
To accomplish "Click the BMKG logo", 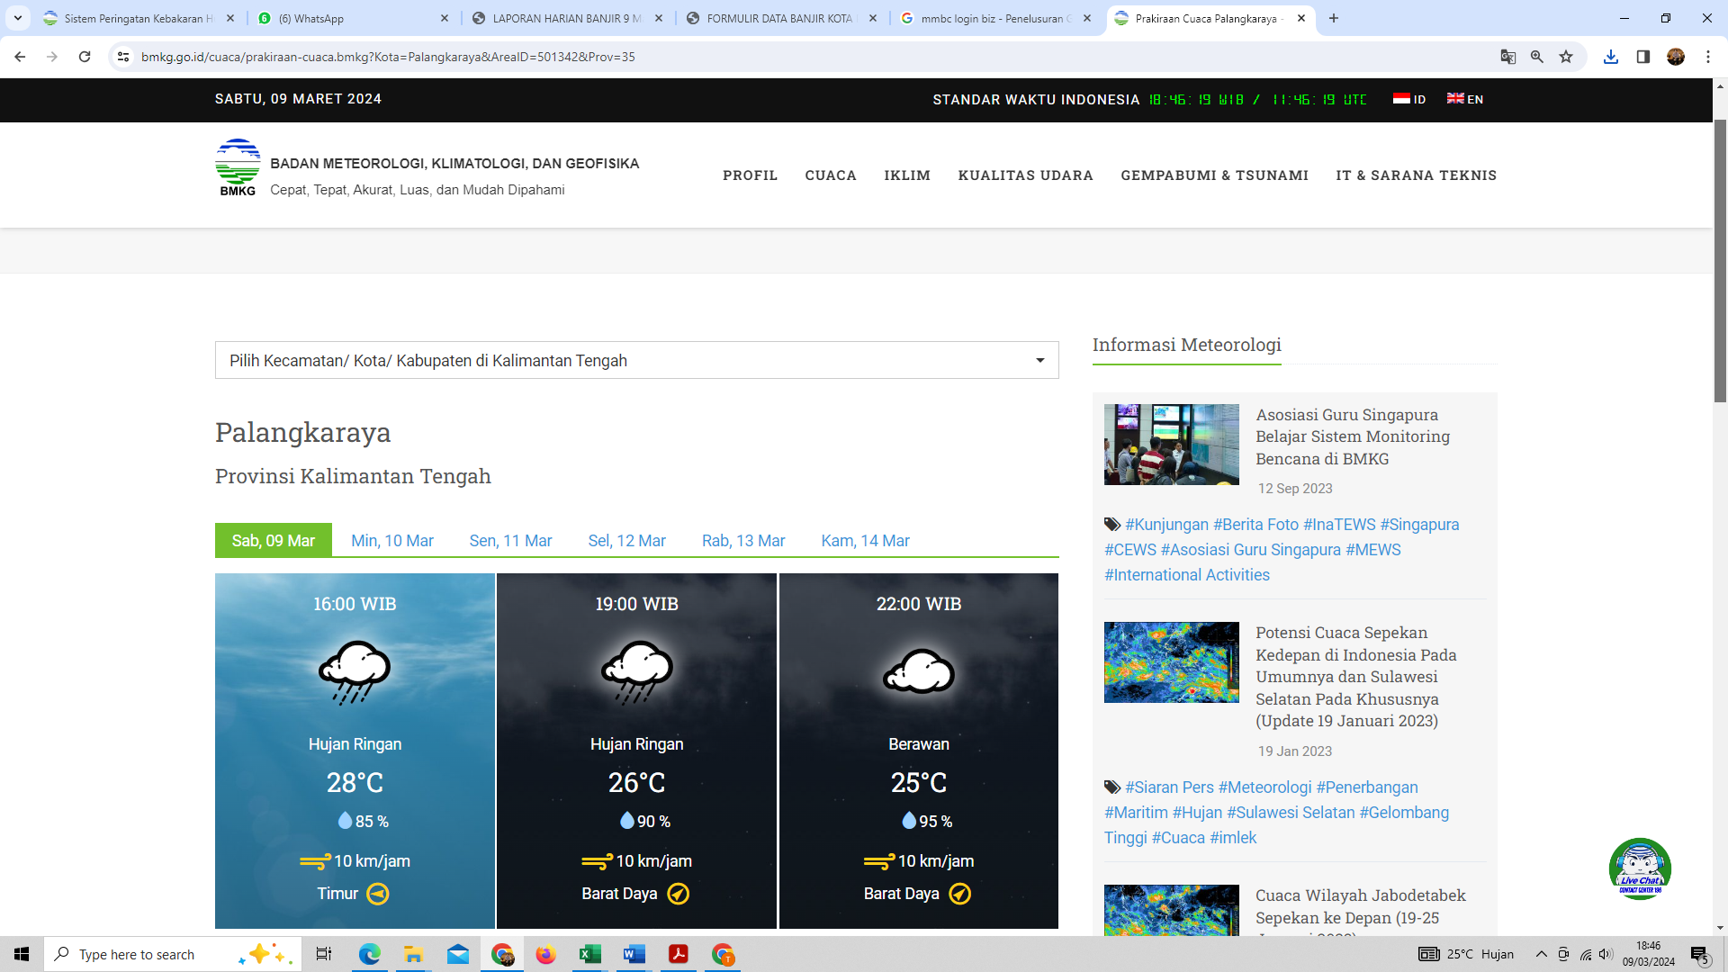I will [x=238, y=168].
